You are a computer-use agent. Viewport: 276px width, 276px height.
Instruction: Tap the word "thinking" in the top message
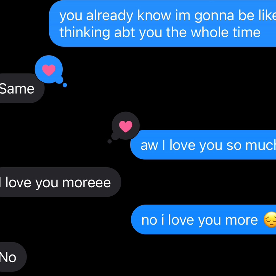(x=85, y=33)
